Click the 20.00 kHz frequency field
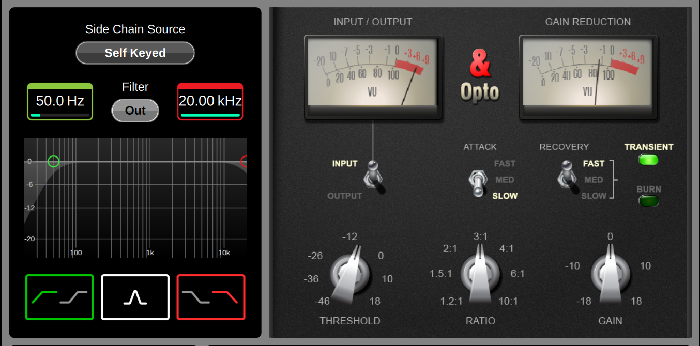This screenshot has height=346, width=700. pos(210,101)
